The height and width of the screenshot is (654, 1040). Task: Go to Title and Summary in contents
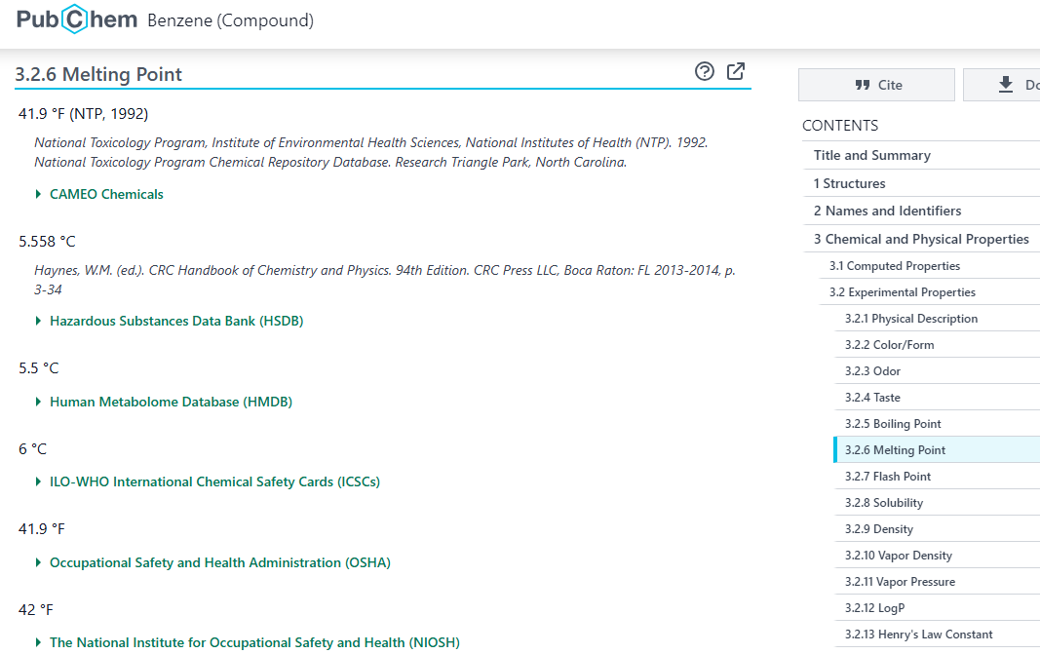872,155
